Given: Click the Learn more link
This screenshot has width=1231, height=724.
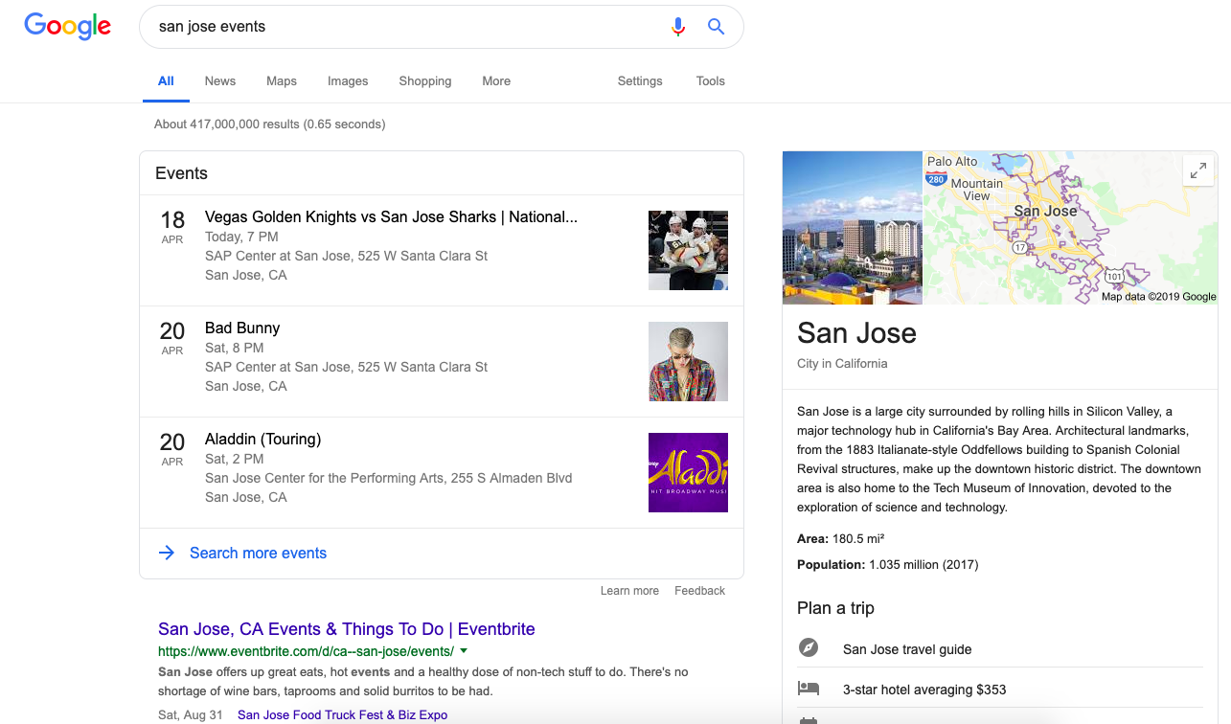Looking at the screenshot, I should [x=629, y=590].
